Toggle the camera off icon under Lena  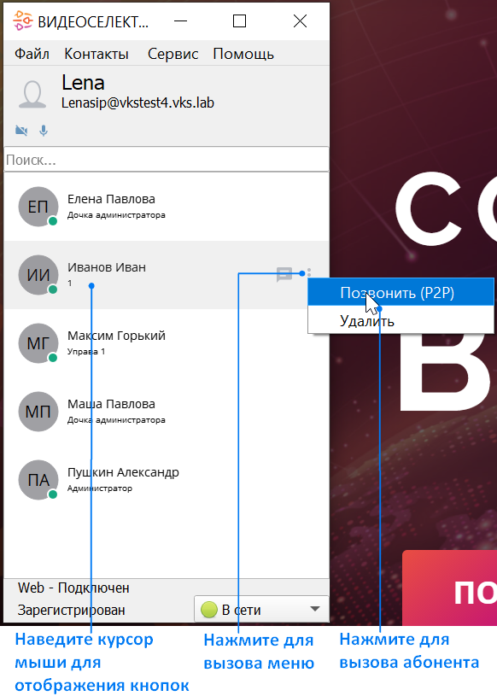(21, 131)
